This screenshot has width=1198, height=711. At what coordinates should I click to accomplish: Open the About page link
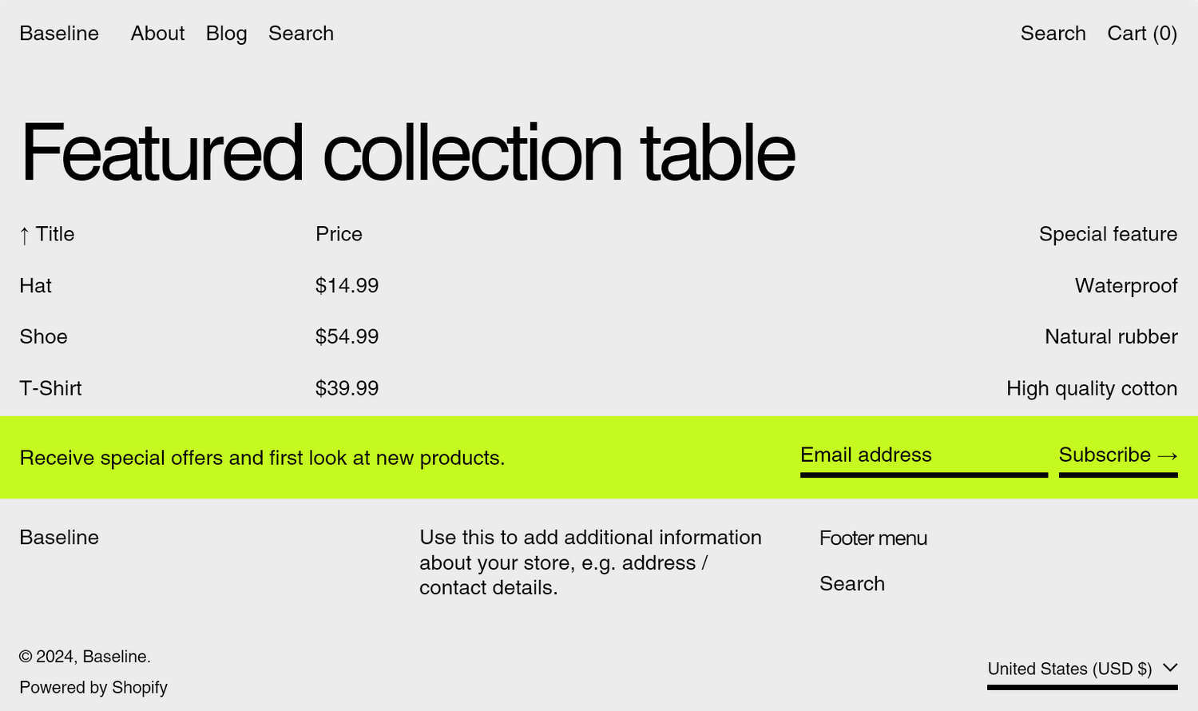(x=157, y=34)
